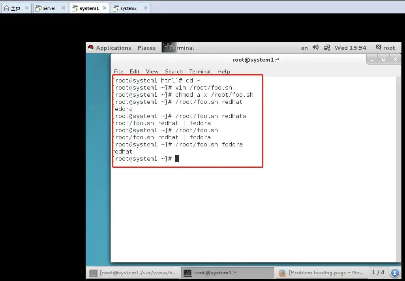Viewport: 405px width, 281px height.
Task: Open the terminal Search menu
Action: tap(174, 71)
